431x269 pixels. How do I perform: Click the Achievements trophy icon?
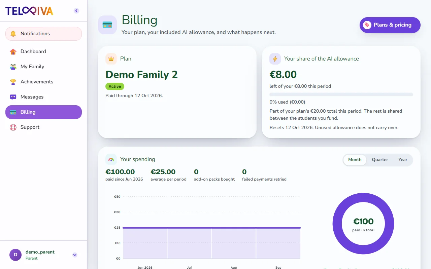tap(13, 82)
